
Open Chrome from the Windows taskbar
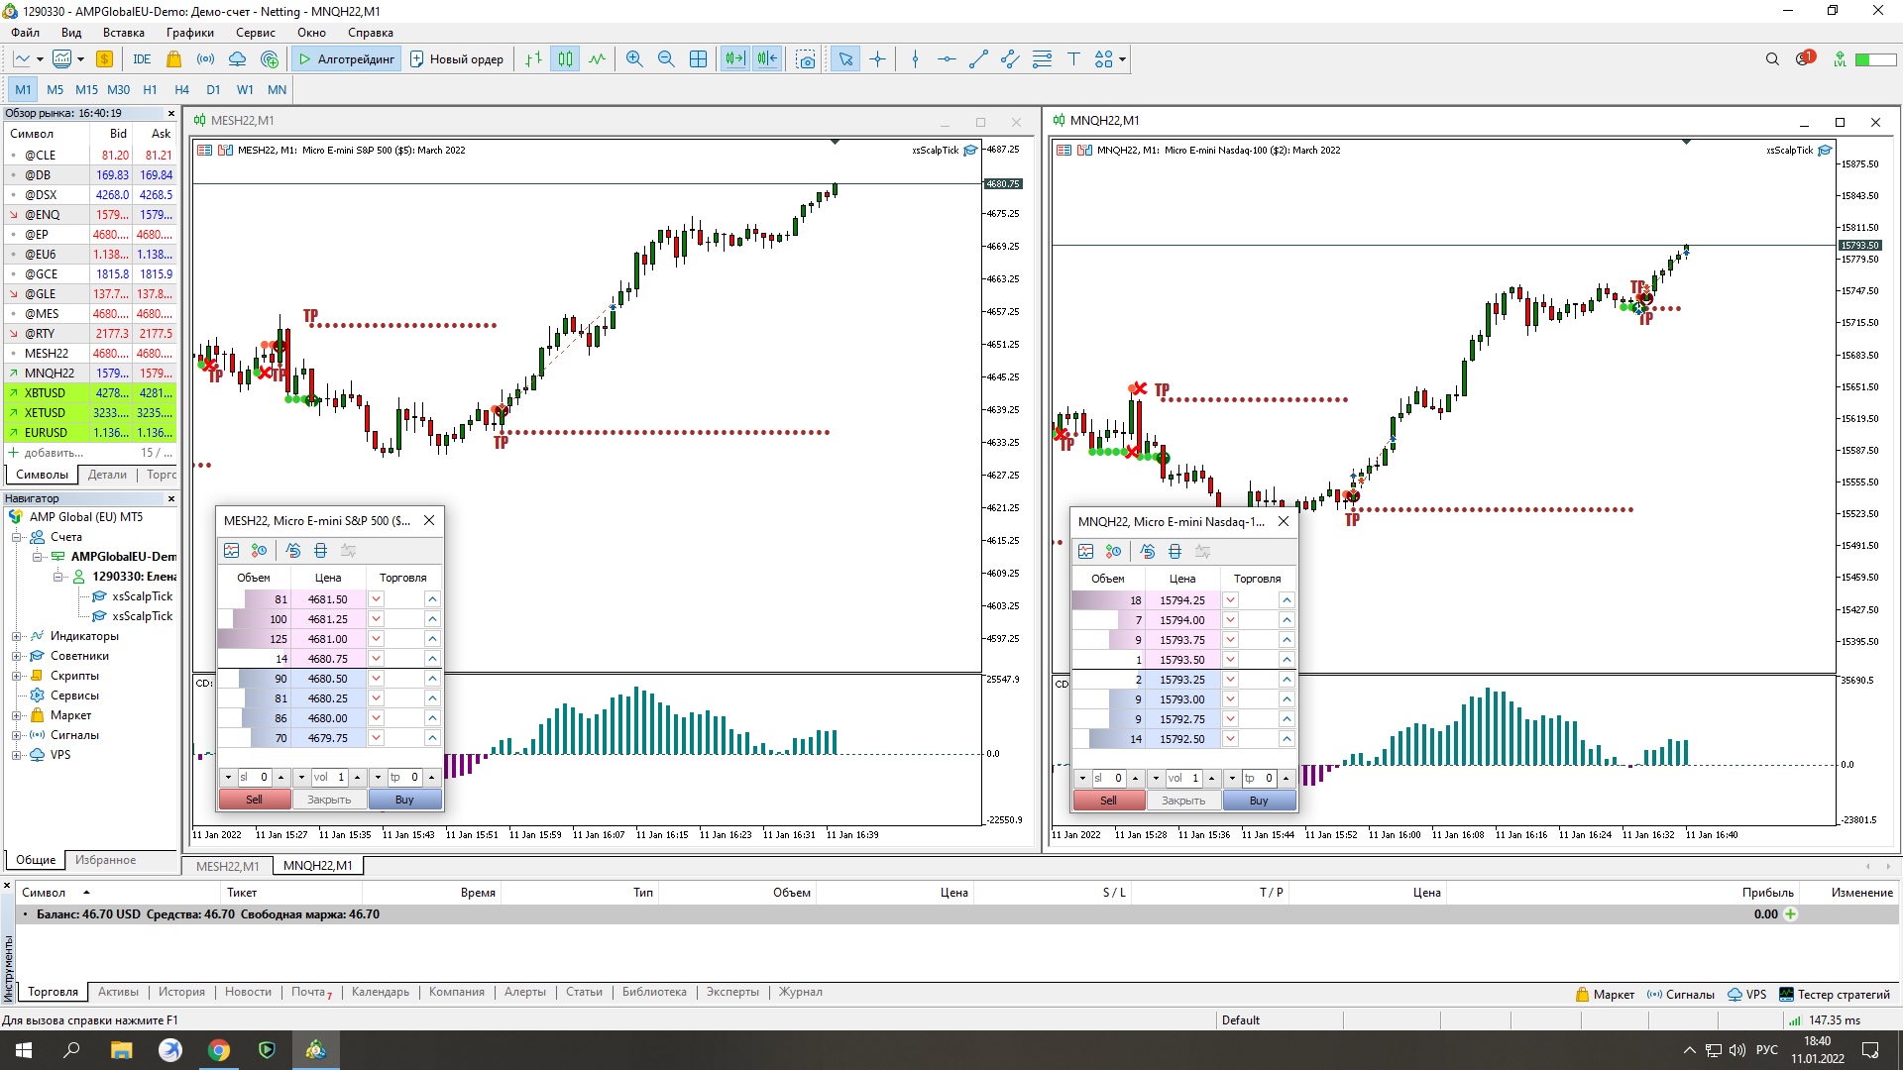click(219, 1050)
